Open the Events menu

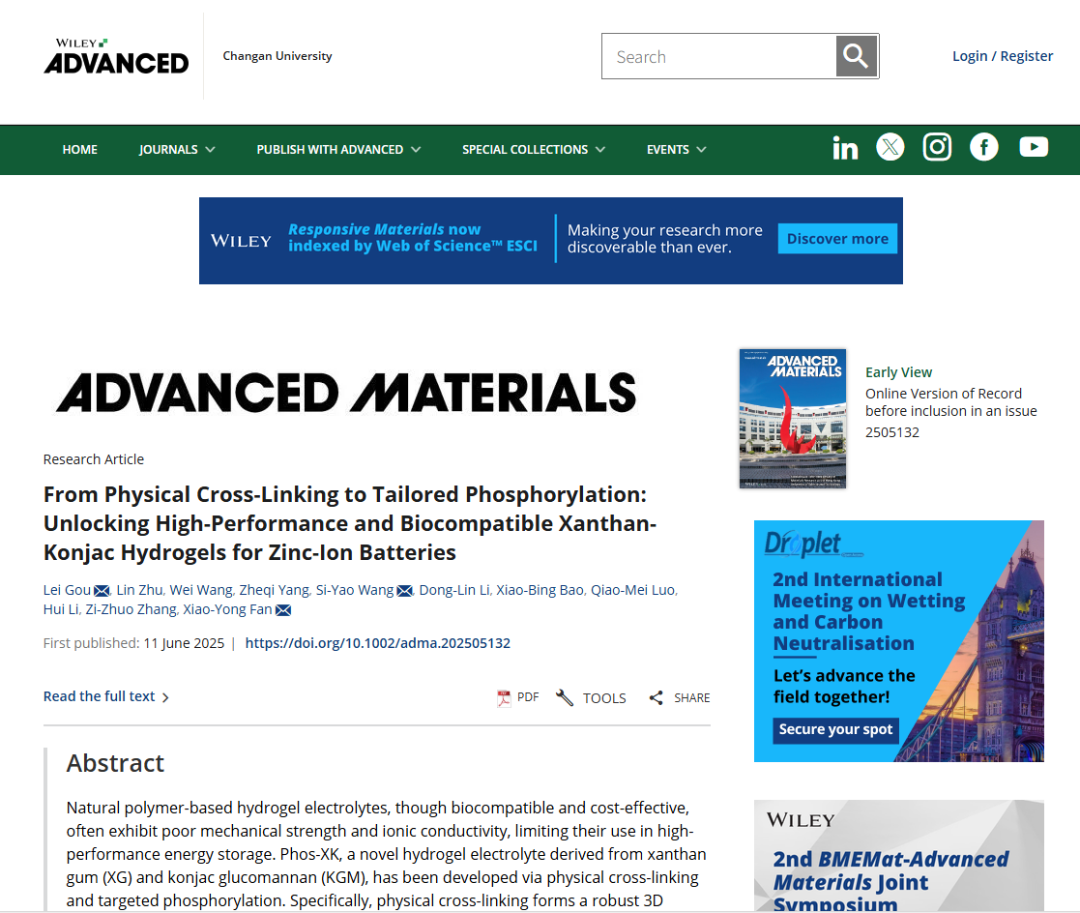[676, 149]
